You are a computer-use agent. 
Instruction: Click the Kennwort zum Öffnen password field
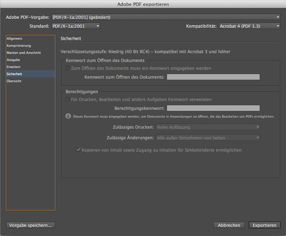[213, 77]
